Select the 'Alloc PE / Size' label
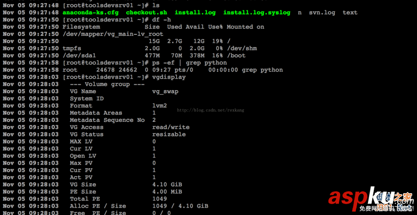Image resolution: width=417 pixels, height=215 pixels. point(98,206)
